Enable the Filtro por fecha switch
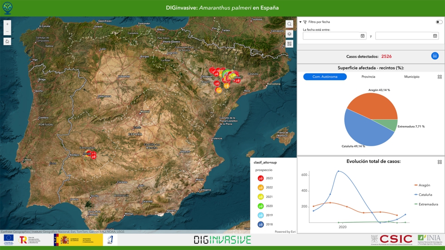 [439, 22]
